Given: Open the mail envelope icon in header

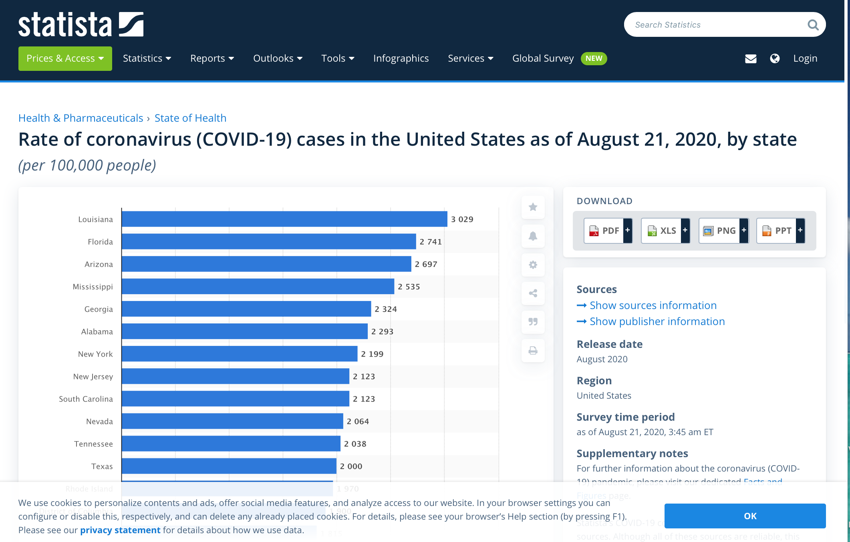Looking at the screenshot, I should point(750,59).
